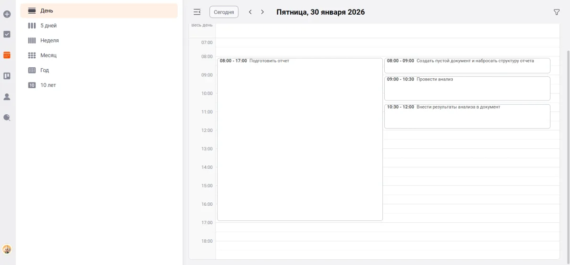Switch to 10 лет view

coord(48,85)
